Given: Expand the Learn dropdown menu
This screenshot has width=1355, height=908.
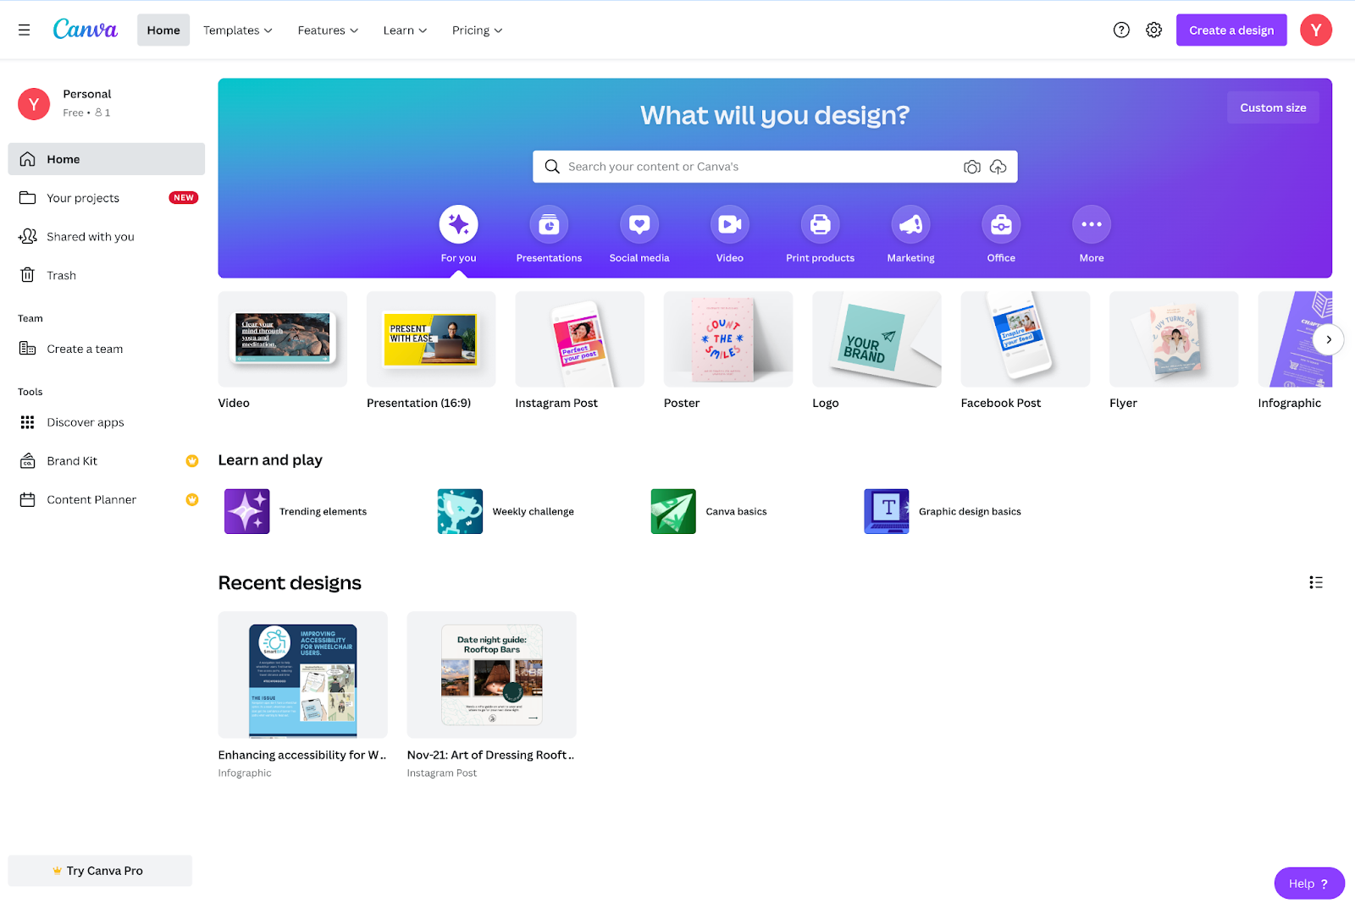Looking at the screenshot, I should click(x=405, y=30).
